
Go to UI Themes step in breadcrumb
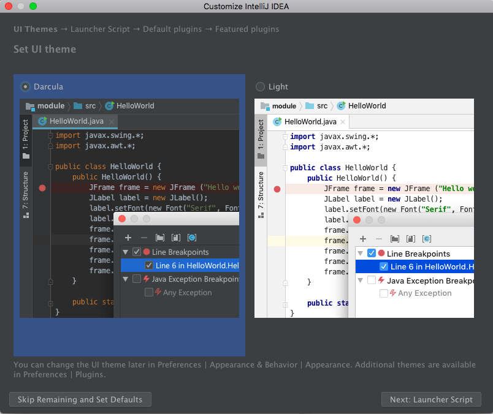[36, 29]
